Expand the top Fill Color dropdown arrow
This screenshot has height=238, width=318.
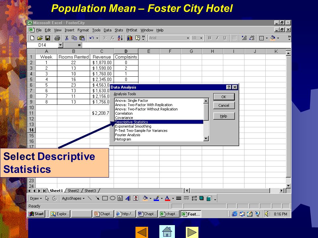point(278,38)
